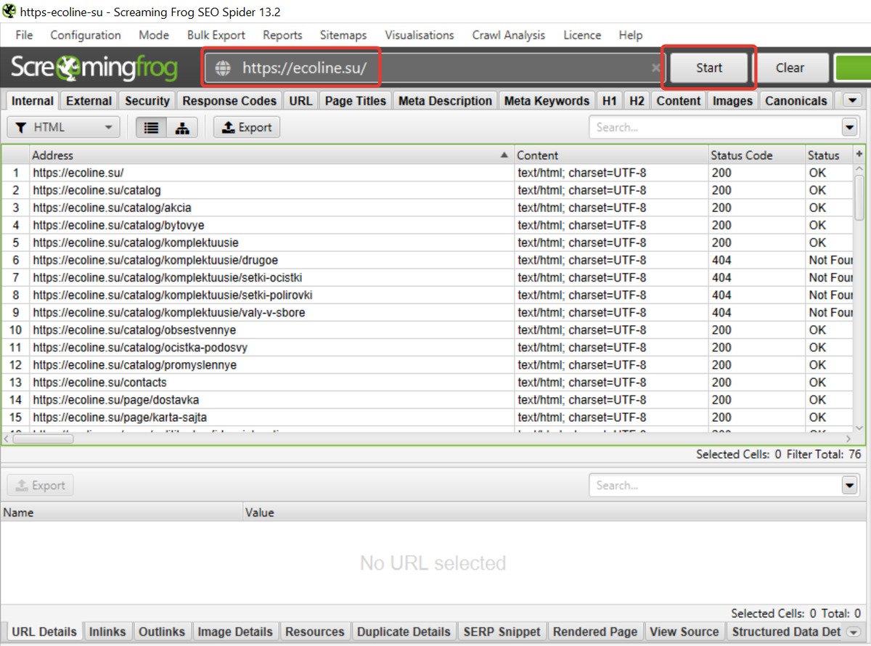
Task: Open the search options dropdown arrow
Action: (x=849, y=127)
